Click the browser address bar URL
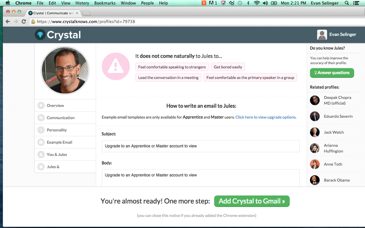365x228 pixels. pyautogui.click(x=86, y=22)
